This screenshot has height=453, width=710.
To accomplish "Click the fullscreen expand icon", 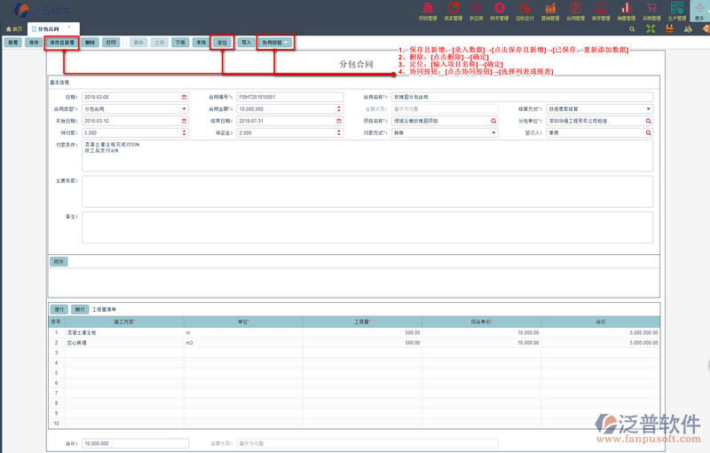I will (x=652, y=29).
